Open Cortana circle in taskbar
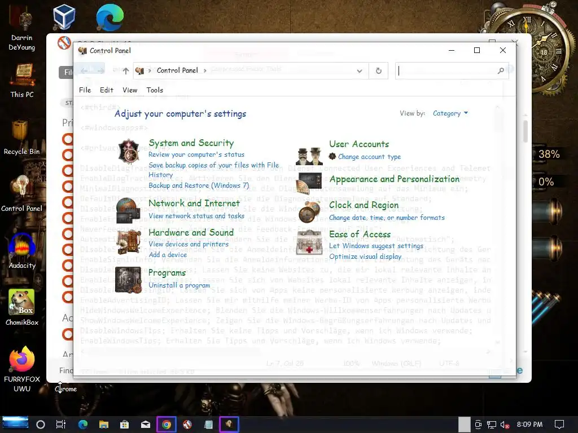The image size is (578, 433). coord(41,425)
